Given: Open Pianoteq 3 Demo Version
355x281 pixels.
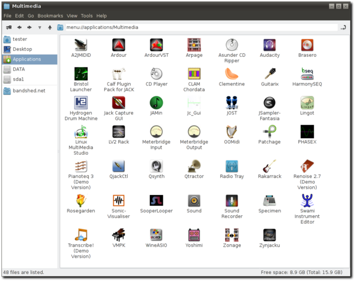Looking at the screenshot, I should tap(81, 166).
